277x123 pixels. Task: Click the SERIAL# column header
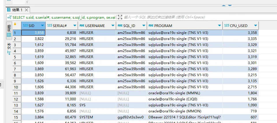[x=62, y=26]
